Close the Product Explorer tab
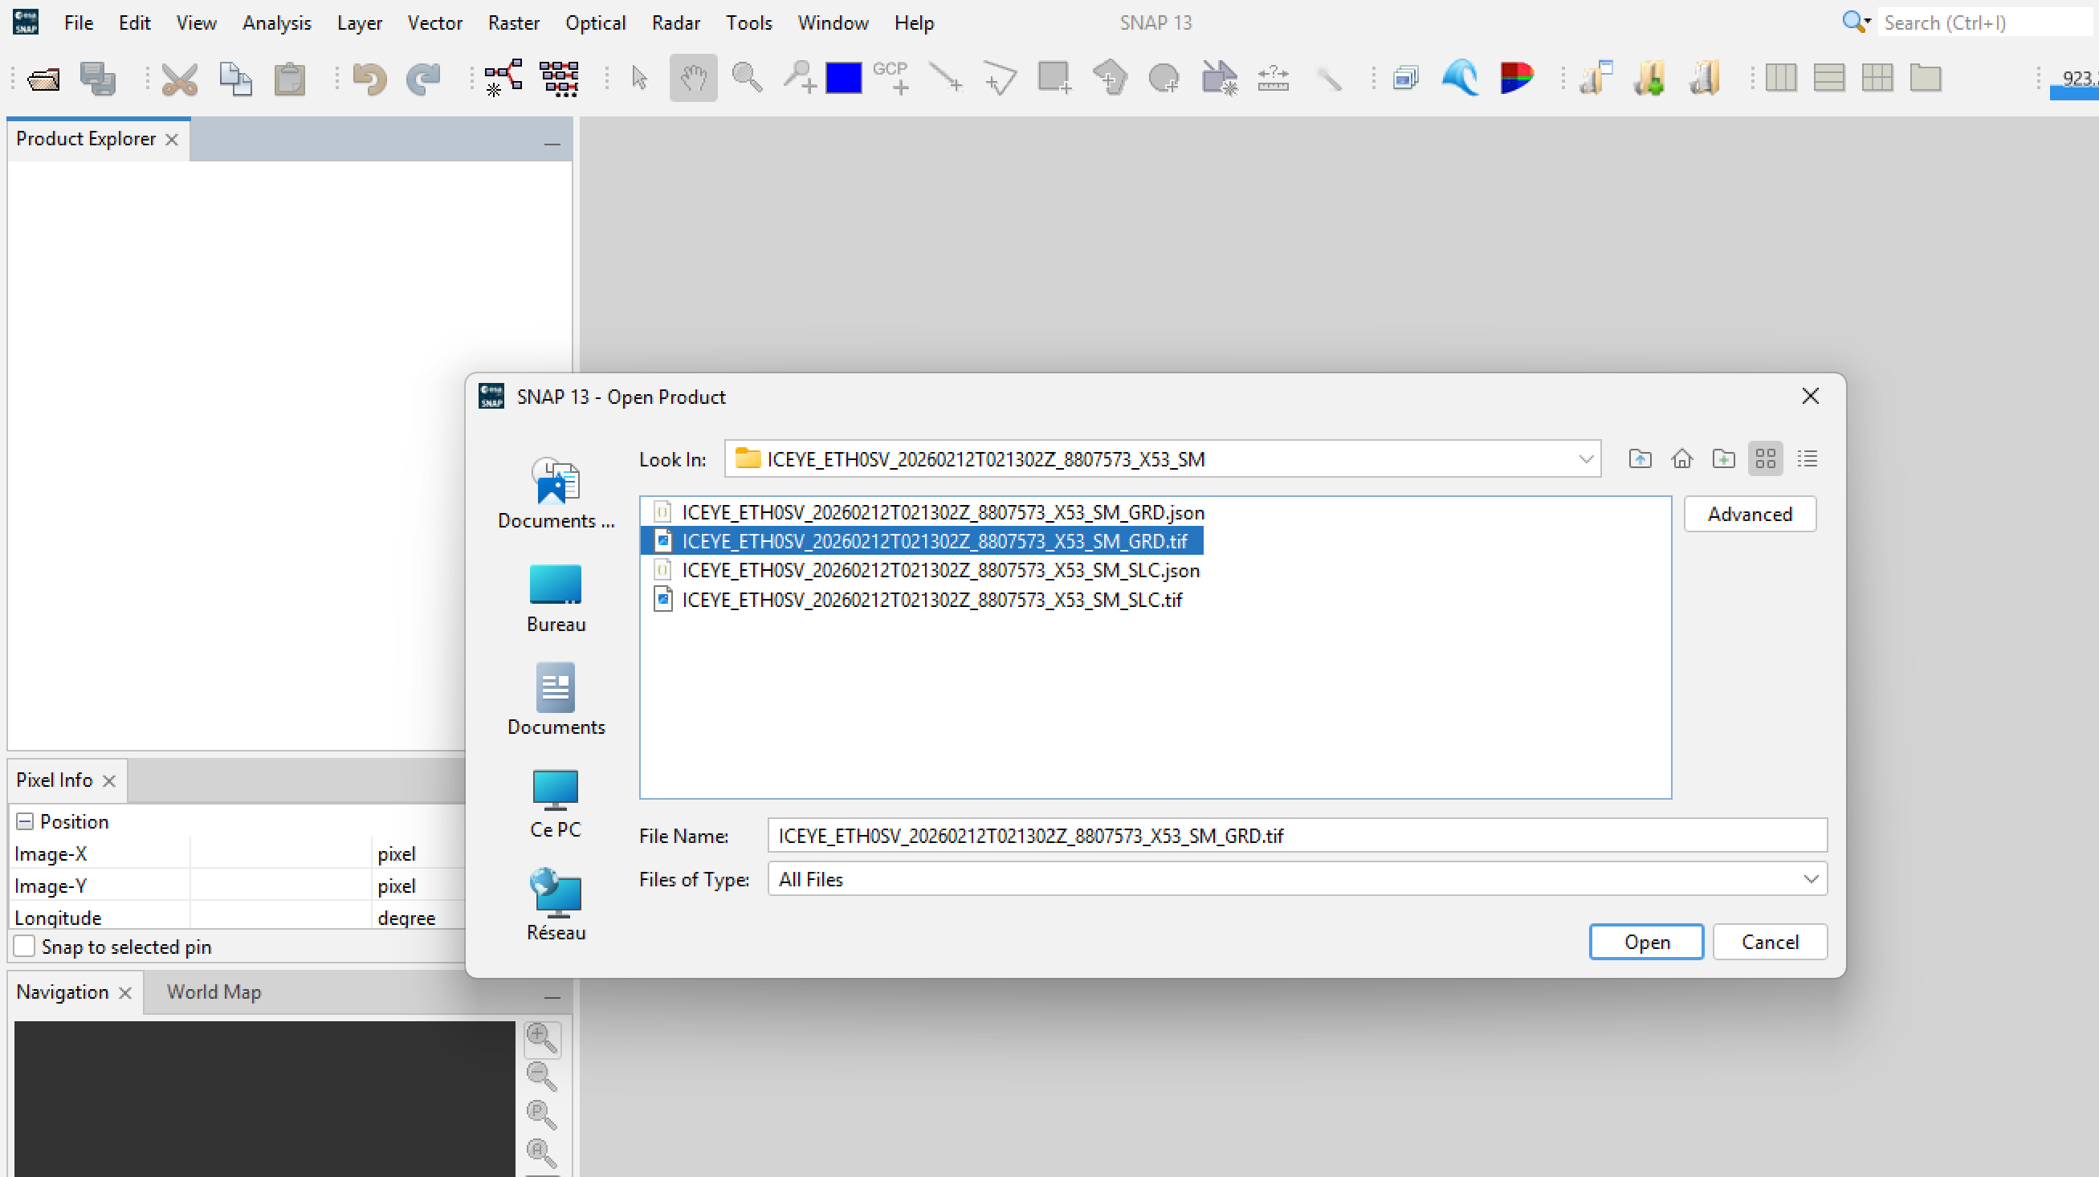 pos(172,139)
